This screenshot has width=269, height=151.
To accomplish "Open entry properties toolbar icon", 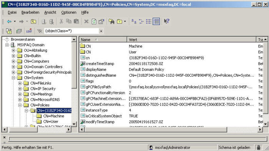I will [101, 21].
